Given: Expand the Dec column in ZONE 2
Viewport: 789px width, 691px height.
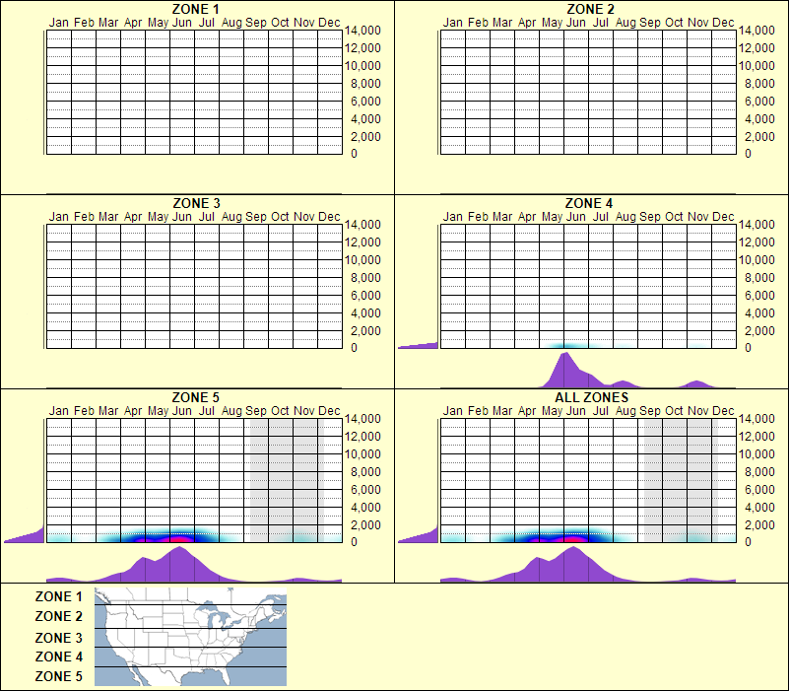Looking at the screenshot, I should pos(723,89).
